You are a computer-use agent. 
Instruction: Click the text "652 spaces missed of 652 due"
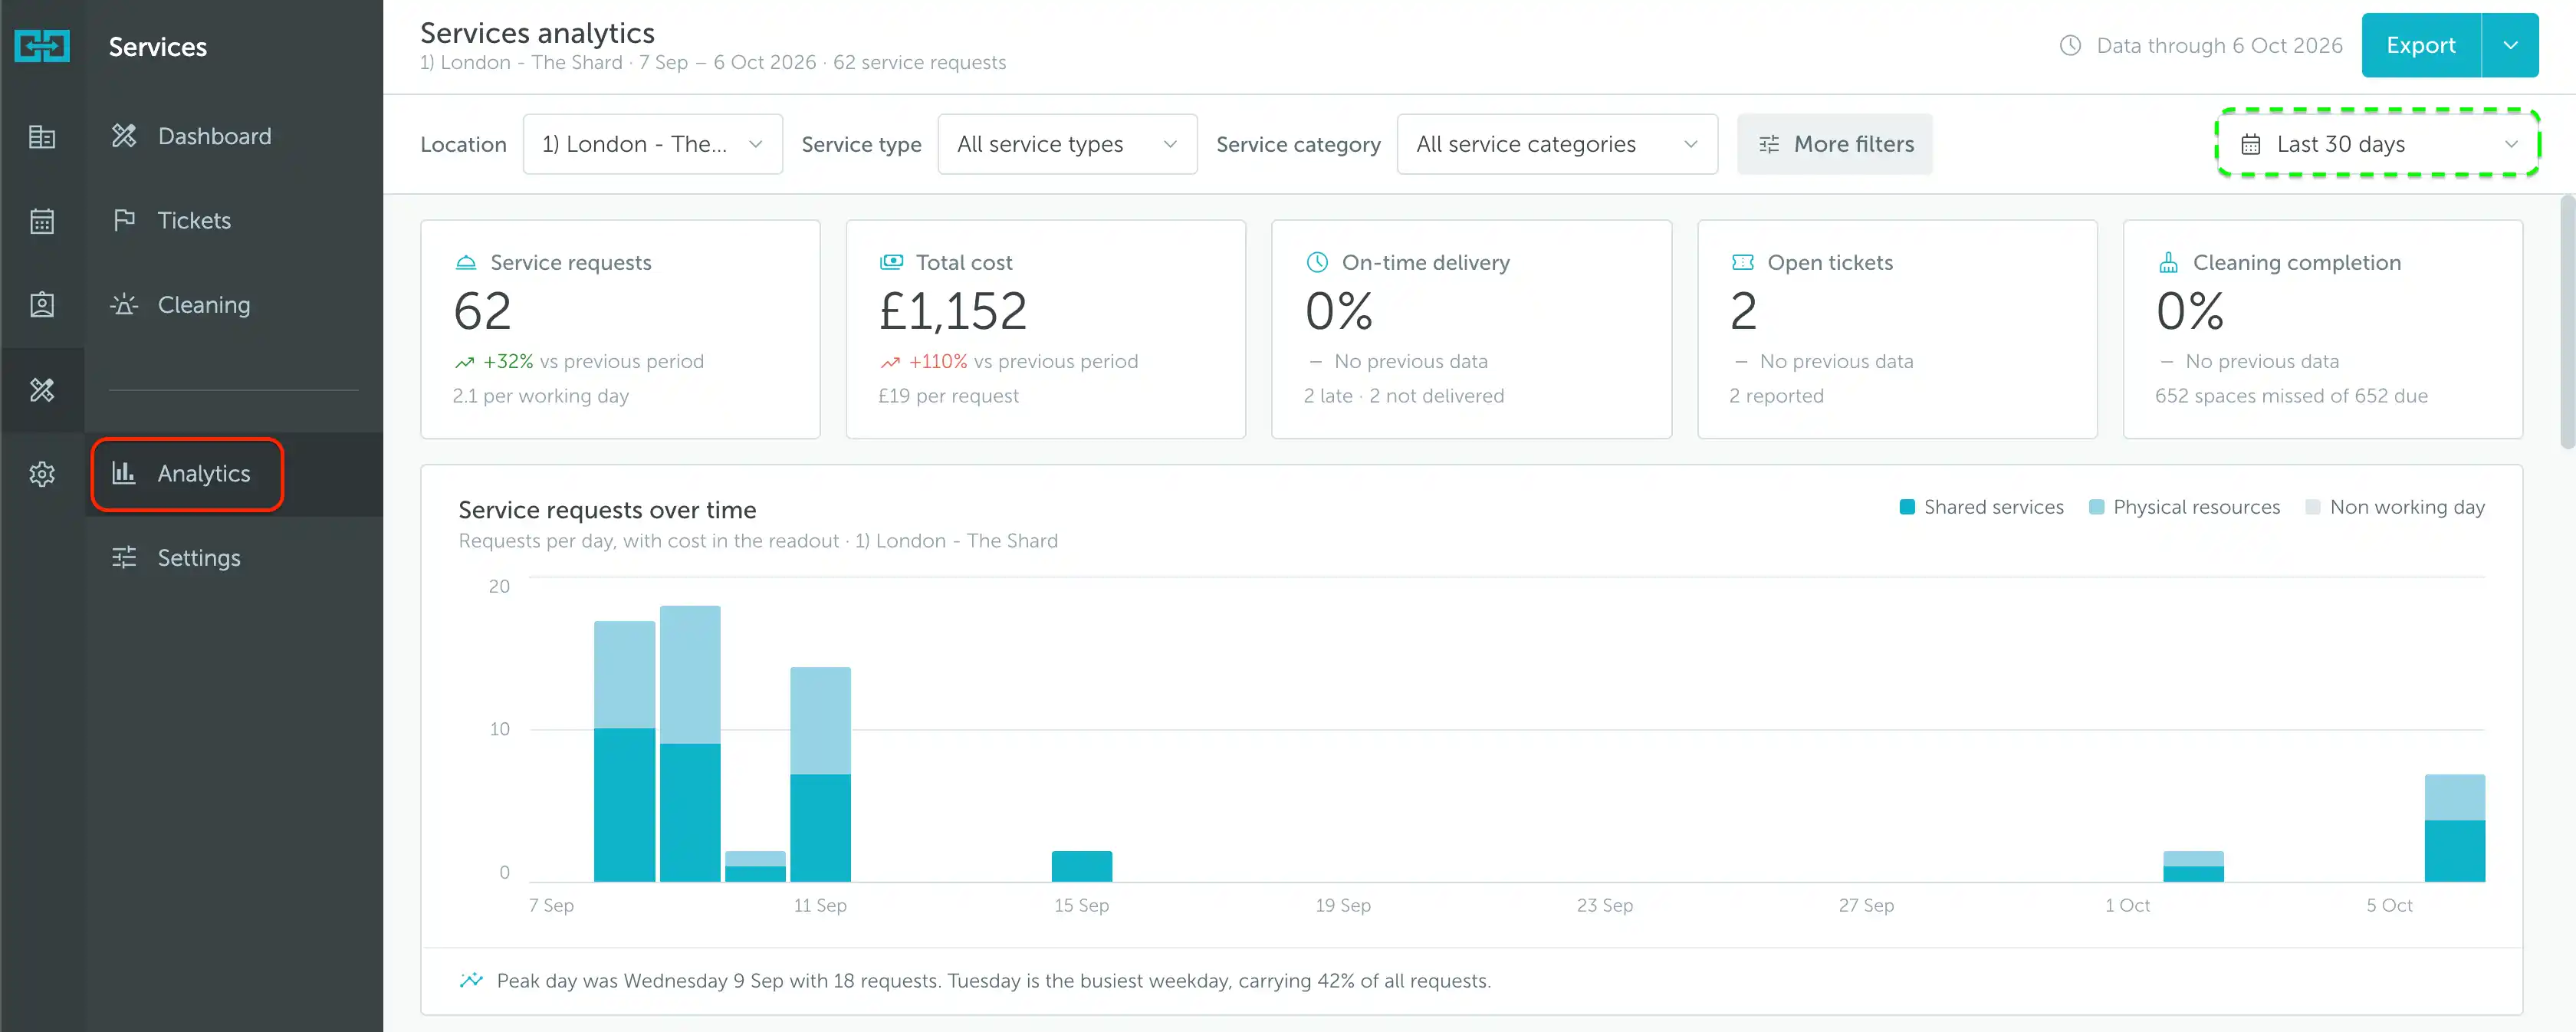[x=2291, y=396]
